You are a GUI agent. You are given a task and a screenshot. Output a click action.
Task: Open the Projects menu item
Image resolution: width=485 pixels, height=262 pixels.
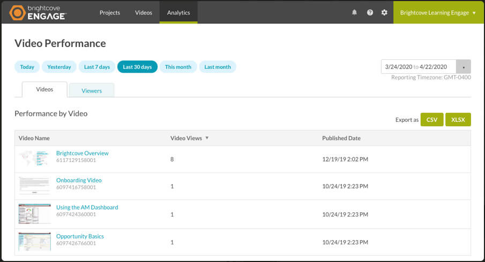[x=109, y=13]
